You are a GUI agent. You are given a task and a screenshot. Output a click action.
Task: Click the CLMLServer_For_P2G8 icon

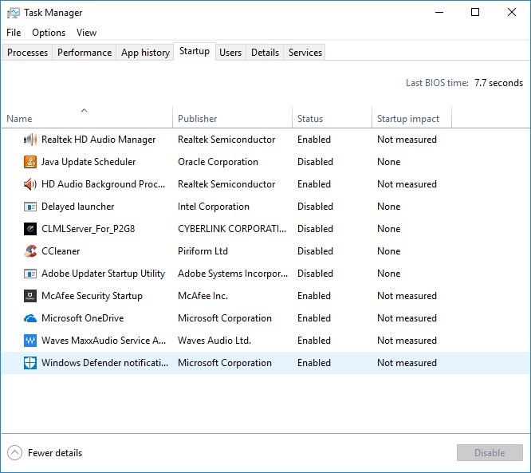(30, 229)
